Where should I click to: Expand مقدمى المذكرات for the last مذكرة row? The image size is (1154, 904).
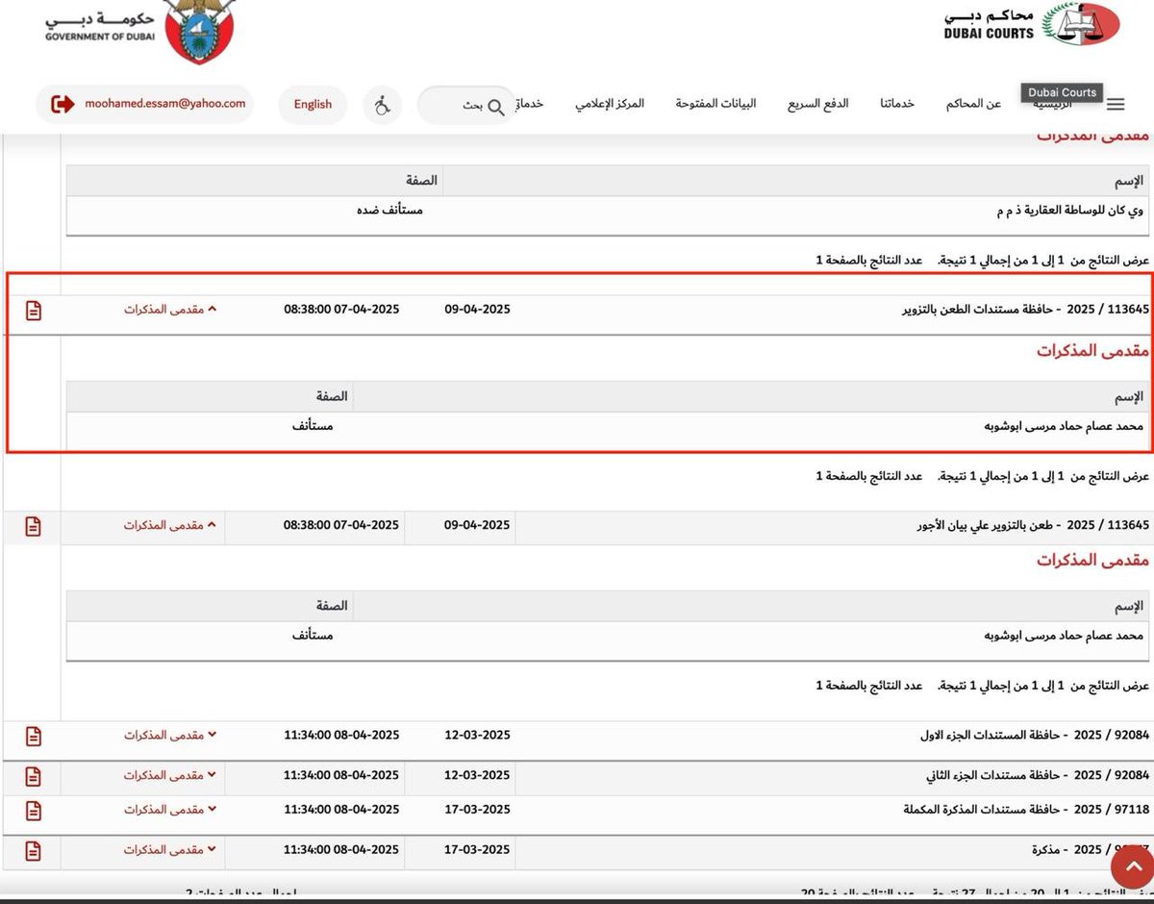pos(170,850)
